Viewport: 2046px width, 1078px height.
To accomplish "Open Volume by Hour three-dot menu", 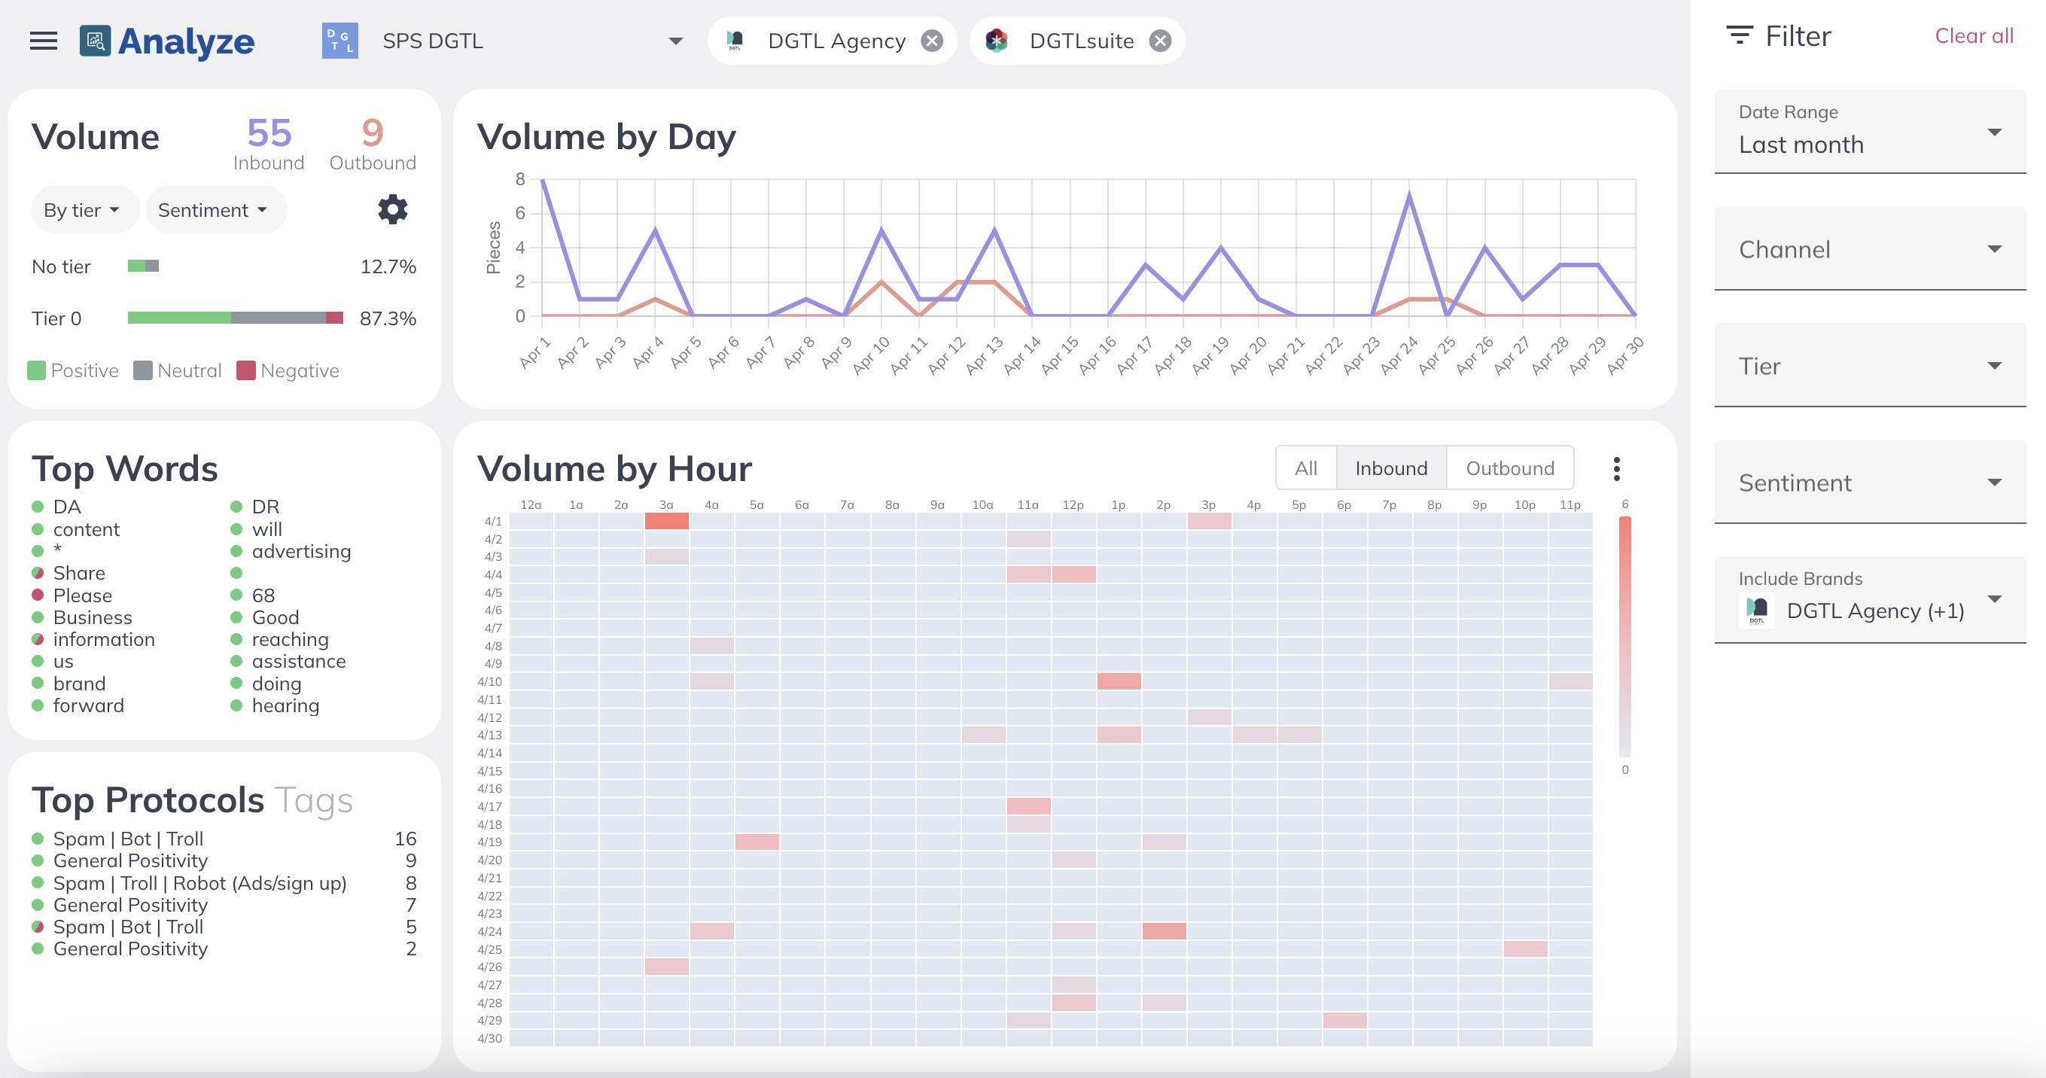I will pos(1616,469).
